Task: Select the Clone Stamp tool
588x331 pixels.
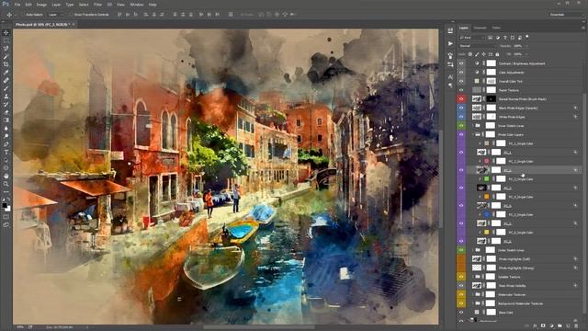Action: click(x=6, y=96)
